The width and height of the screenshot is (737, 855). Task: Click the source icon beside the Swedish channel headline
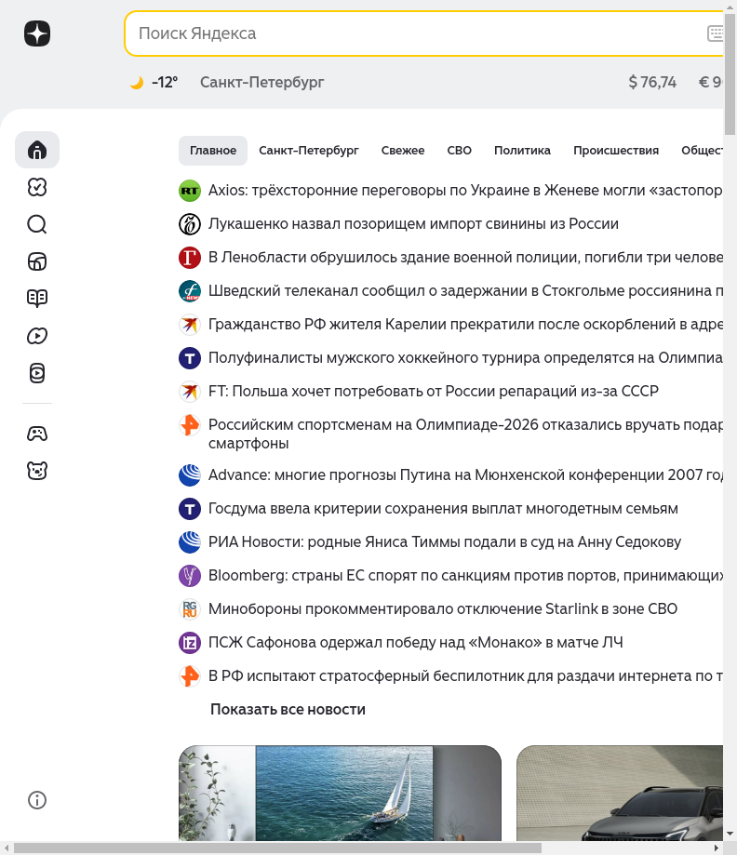pyautogui.click(x=190, y=291)
